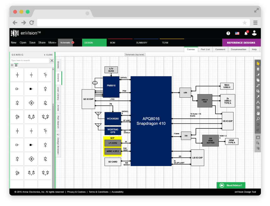
Task: Open browser hamburger menu
Action: (x=255, y=23)
